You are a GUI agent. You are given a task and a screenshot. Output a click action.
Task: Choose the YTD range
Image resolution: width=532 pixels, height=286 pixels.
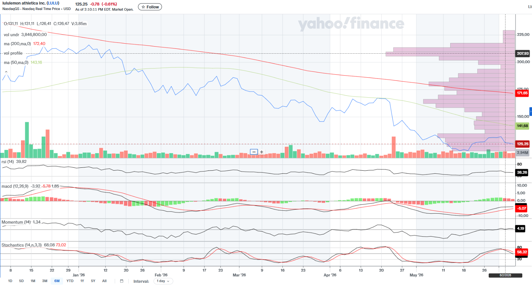tap(70, 281)
